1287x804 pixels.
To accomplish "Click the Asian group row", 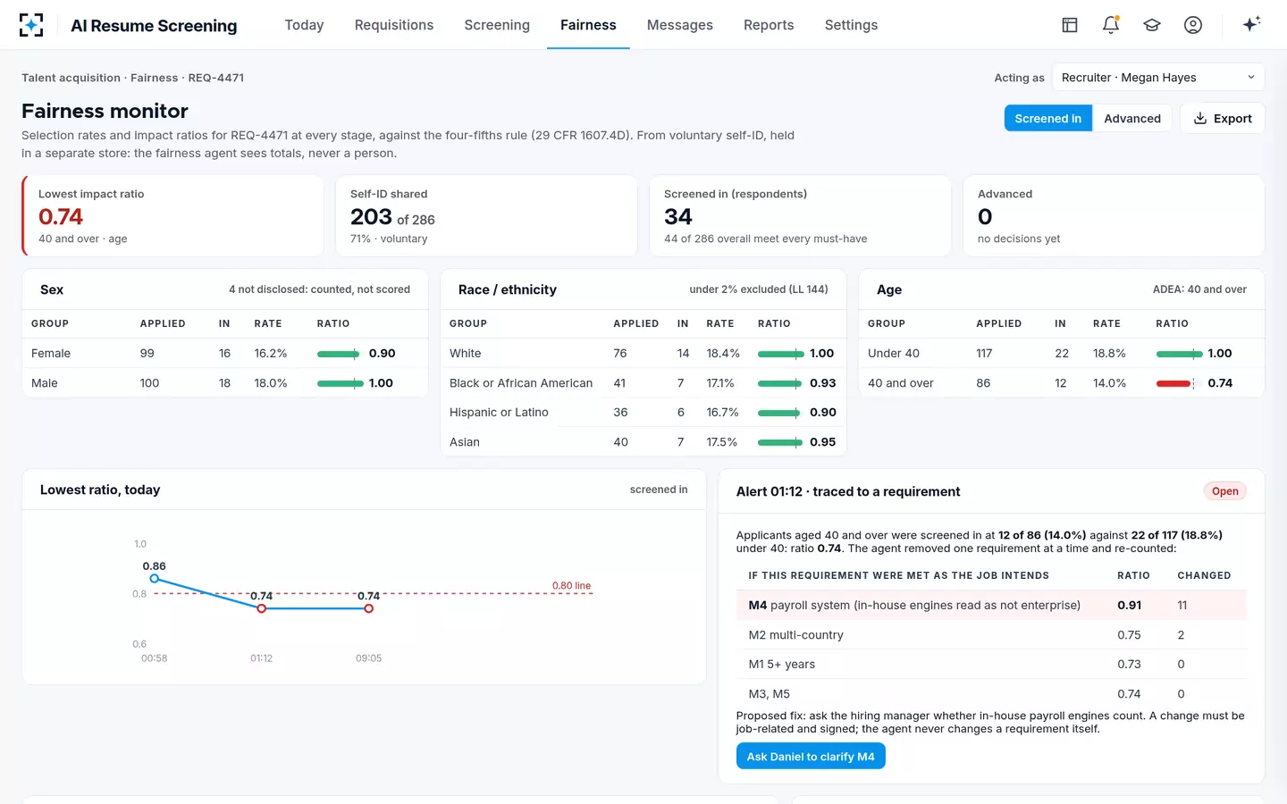I will (643, 441).
